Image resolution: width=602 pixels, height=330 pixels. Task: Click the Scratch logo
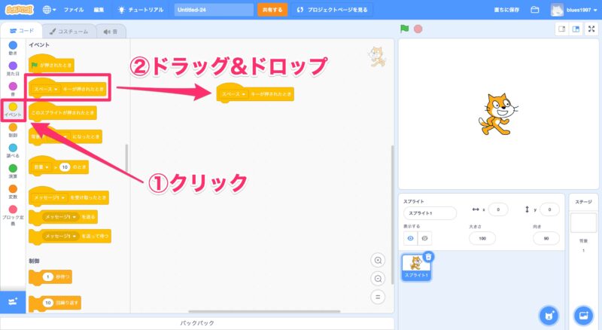pos(20,10)
